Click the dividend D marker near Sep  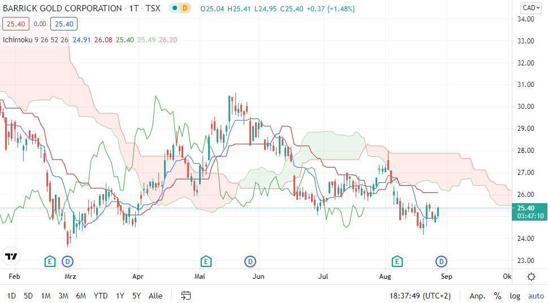tap(442, 261)
